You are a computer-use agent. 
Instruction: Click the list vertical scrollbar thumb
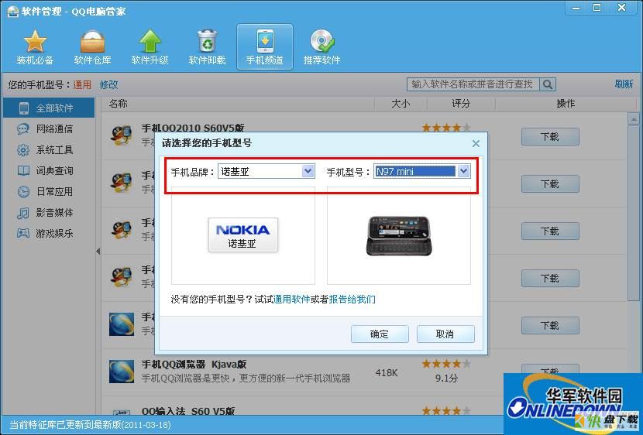click(x=633, y=213)
